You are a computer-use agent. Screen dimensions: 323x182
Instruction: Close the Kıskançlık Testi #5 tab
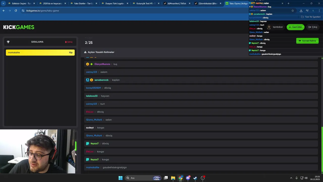coord(158,4)
